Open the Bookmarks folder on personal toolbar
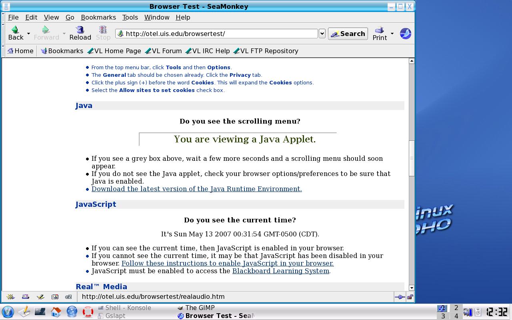The width and height of the screenshot is (512, 320). pos(62,51)
